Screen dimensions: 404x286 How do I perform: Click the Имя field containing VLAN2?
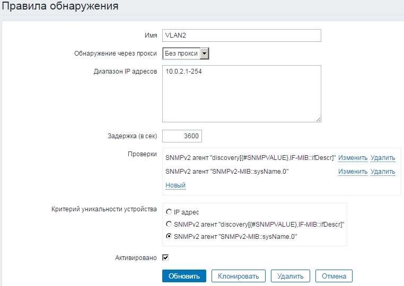click(x=241, y=35)
